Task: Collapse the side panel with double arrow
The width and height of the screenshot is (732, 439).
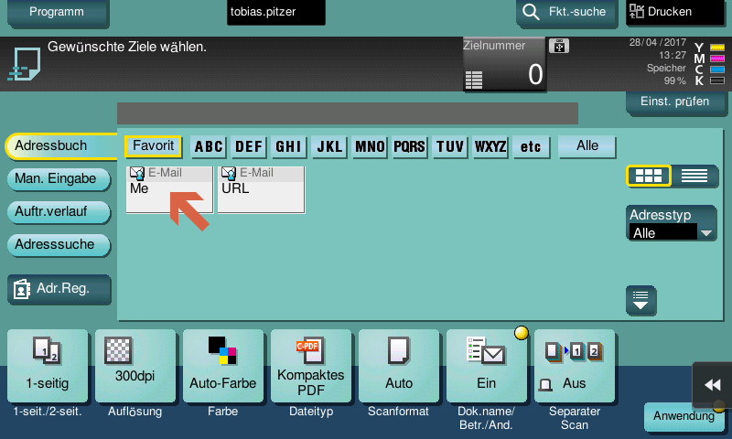Action: [712, 385]
